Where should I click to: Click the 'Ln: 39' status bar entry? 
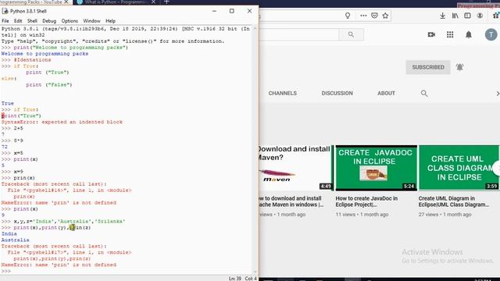pyautogui.click(x=234, y=279)
